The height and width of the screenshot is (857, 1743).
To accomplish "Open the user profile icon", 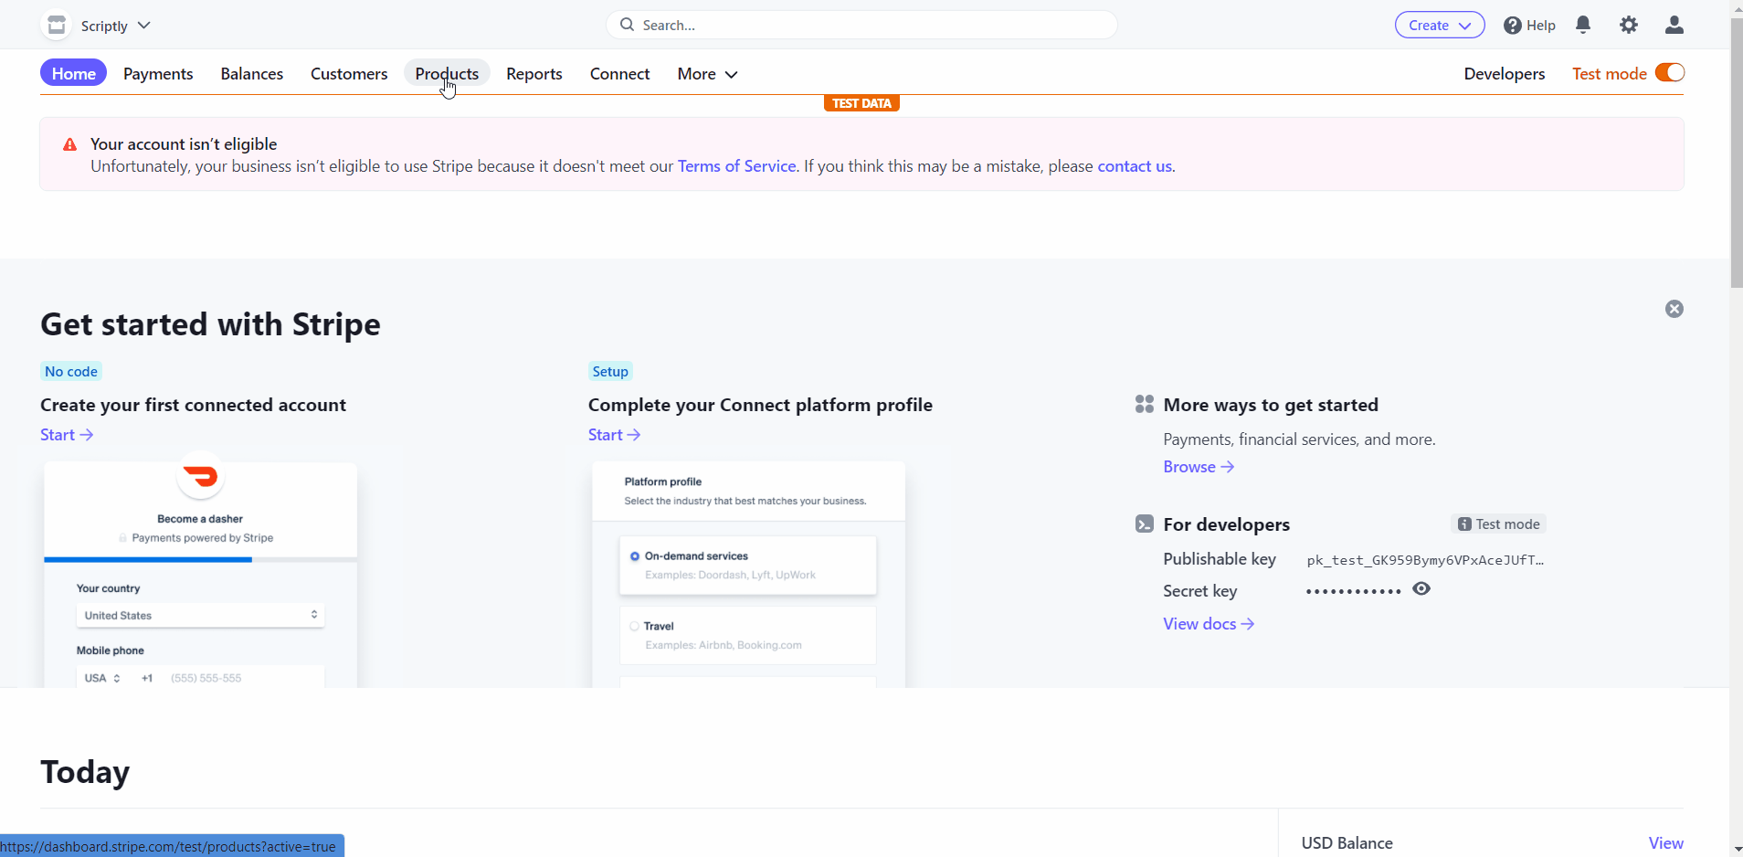I will pos(1674,25).
